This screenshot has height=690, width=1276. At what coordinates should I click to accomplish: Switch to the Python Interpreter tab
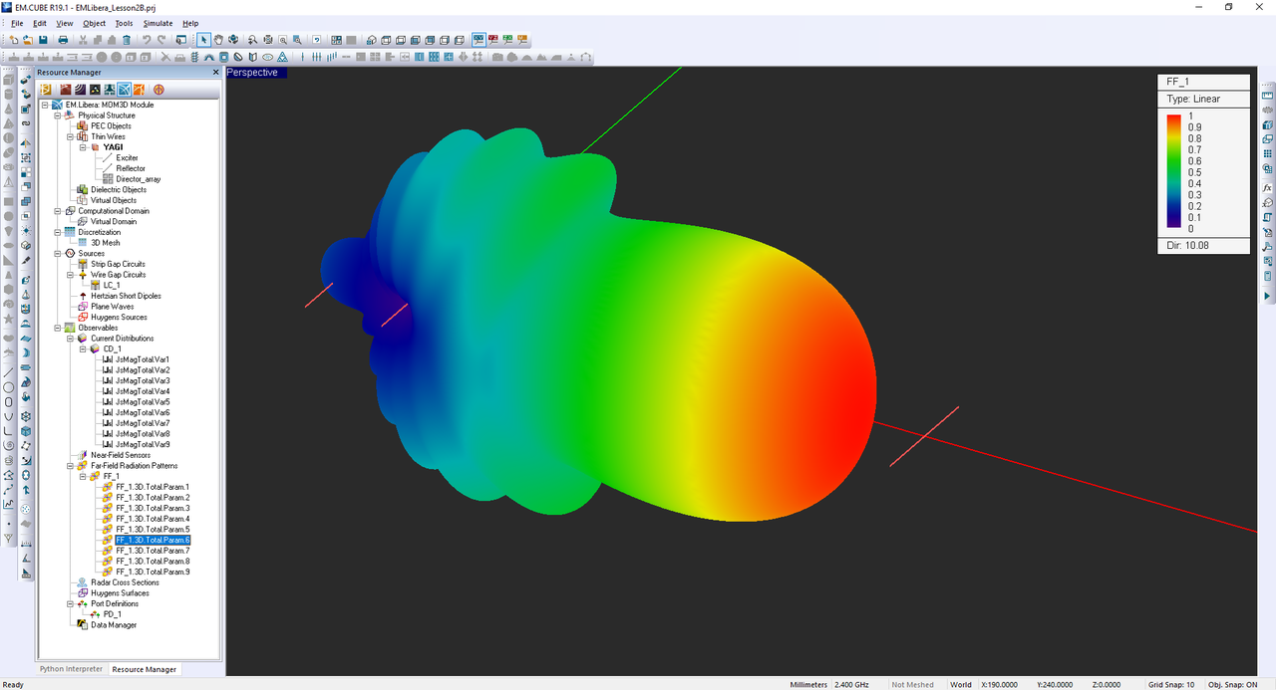71,669
